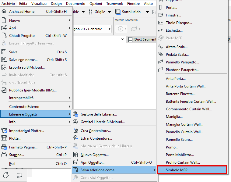The image size is (231, 182).
Task: Expand the Apri submenu arrow
Action: (70, 28)
